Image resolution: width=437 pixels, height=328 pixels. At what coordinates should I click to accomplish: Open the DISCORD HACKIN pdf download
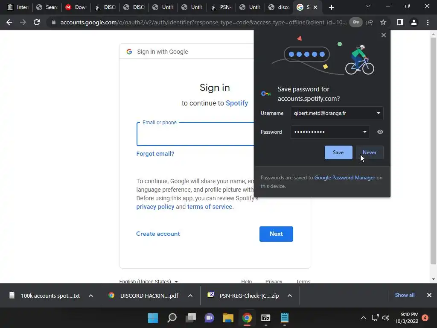143,296
